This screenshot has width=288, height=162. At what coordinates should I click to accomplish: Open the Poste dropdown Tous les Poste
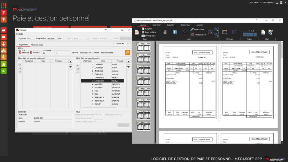point(108,53)
